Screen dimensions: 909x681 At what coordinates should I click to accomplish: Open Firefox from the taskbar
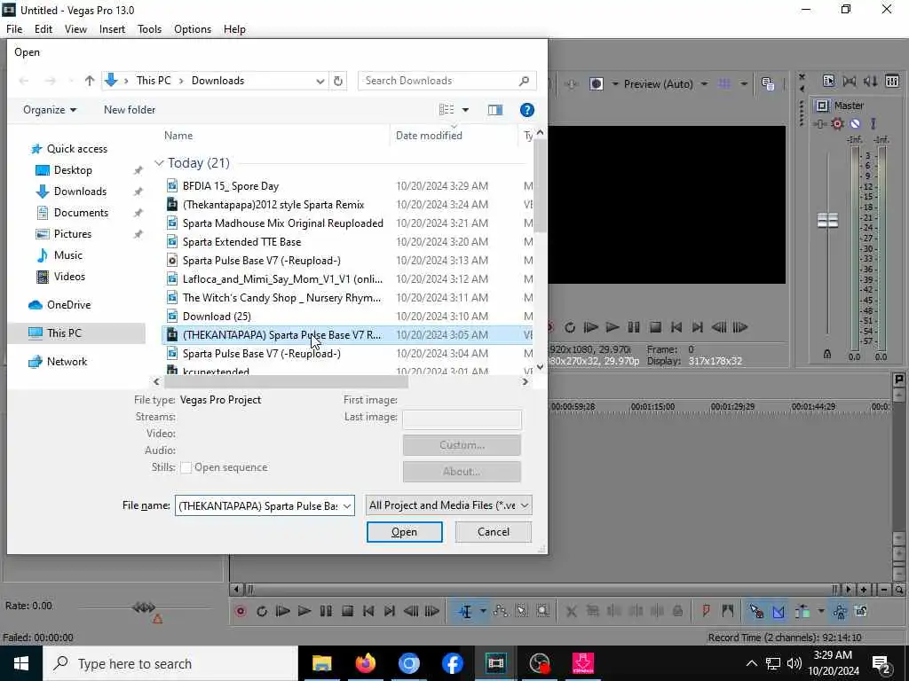point(365,663)
